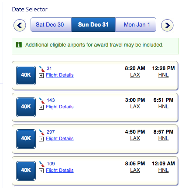Click LAX airport link under 8:05 PM departure
Viewport: 182px width, 188px height.
[135, 170]
